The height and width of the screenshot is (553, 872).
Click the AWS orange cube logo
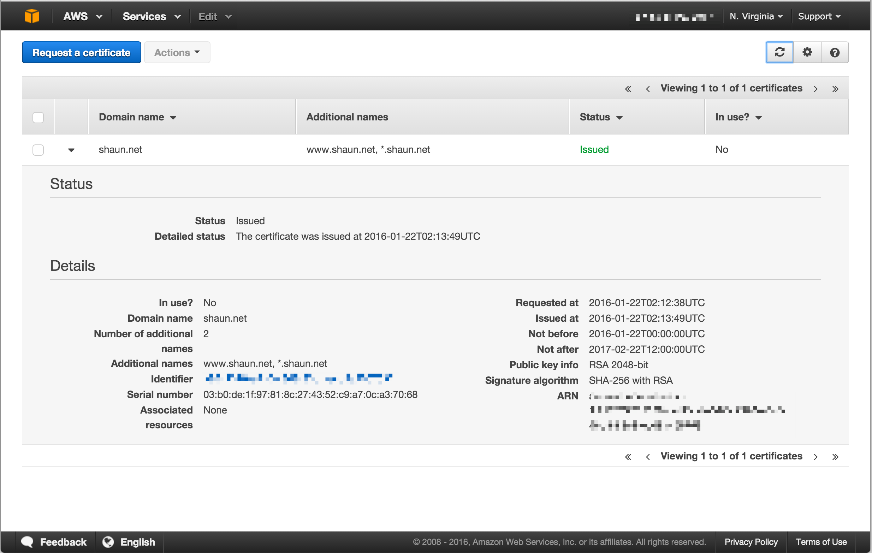pos(31,16)
